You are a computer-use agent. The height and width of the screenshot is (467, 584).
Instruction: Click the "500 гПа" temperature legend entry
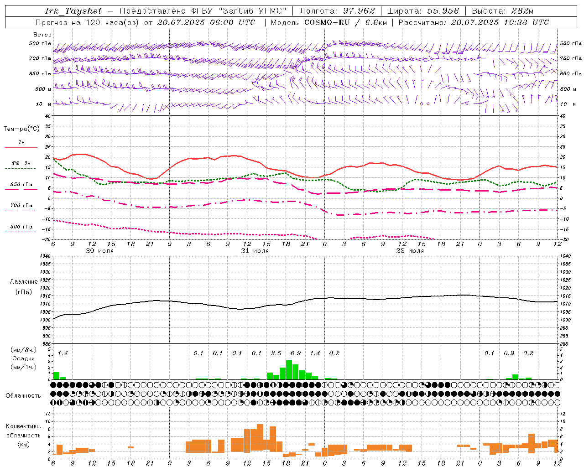click(21, 227)
